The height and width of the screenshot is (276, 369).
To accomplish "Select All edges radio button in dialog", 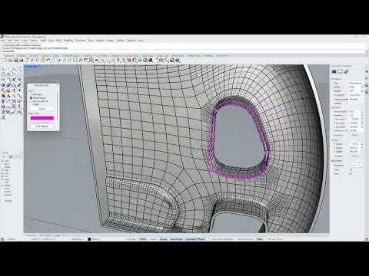I will click(x=32, y=94).
